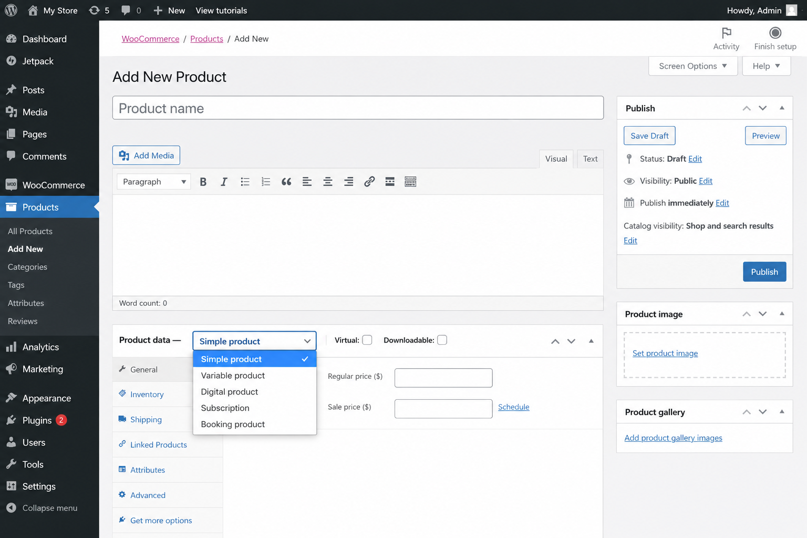Click Set product image link
The width and height of the screenshot is (807, 538).
(x=665, y=353)
